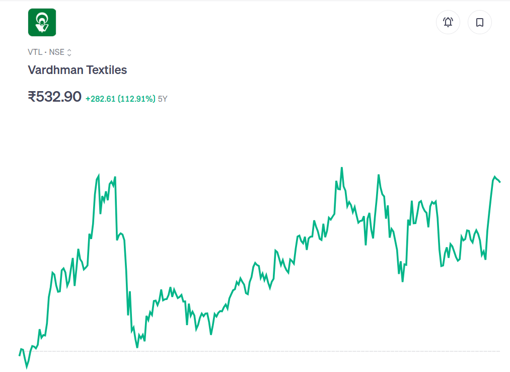
Task: Click the VTL ticker symbol
Action: (x=34, y=52)
